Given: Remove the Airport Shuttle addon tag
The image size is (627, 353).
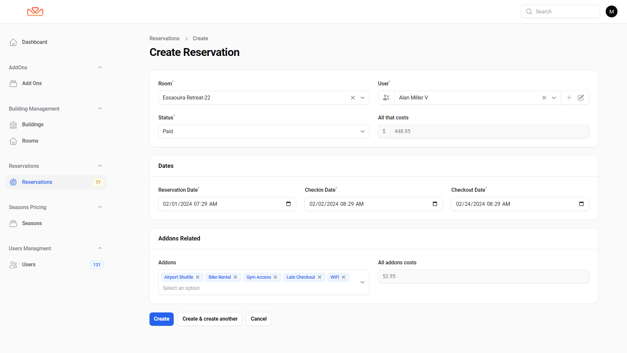Looking at the screenshot, I should pos(198,277).
